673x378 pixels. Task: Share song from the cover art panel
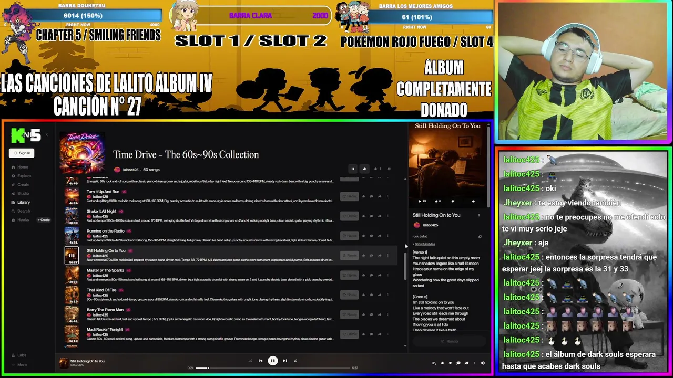point(473,201)
